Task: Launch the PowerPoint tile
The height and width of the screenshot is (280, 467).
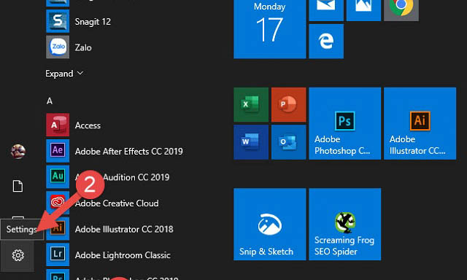Action: pyautogui.click(x=289, y=105)
